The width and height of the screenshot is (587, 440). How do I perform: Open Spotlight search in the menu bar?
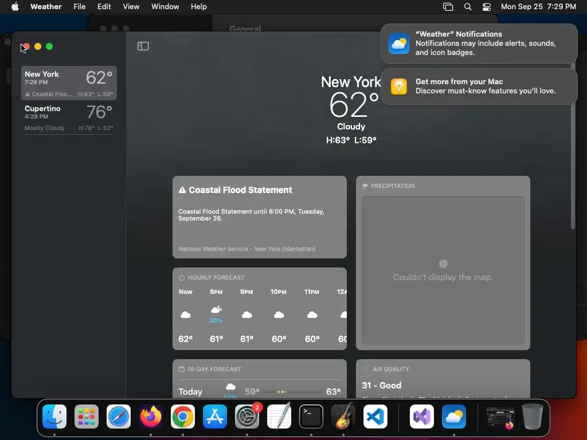tap(468, 7)
